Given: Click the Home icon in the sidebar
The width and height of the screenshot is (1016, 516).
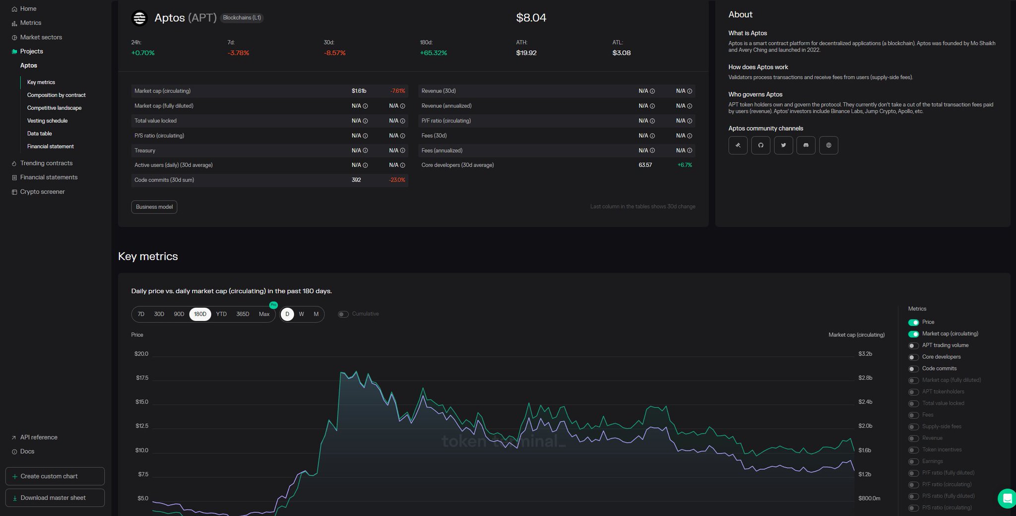Looking at the screenshot, I should click(x=14, y=9).
